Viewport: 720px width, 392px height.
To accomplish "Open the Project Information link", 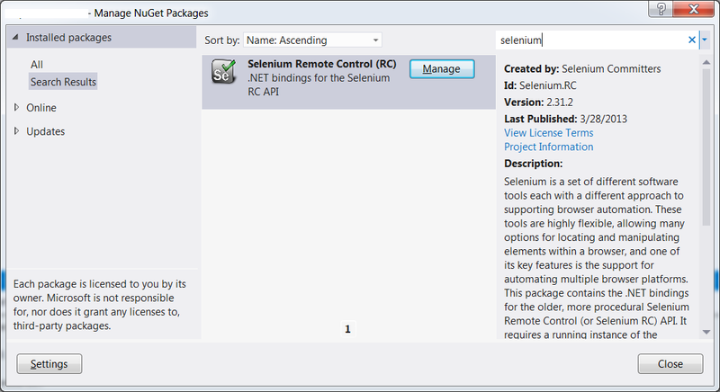I will pos(549,147).
